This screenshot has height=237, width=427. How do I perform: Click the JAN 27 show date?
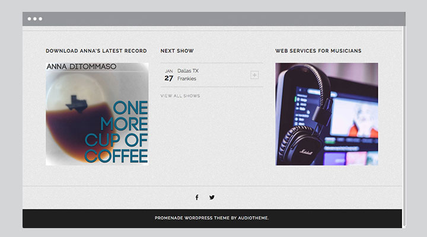(x=169, y=75)
